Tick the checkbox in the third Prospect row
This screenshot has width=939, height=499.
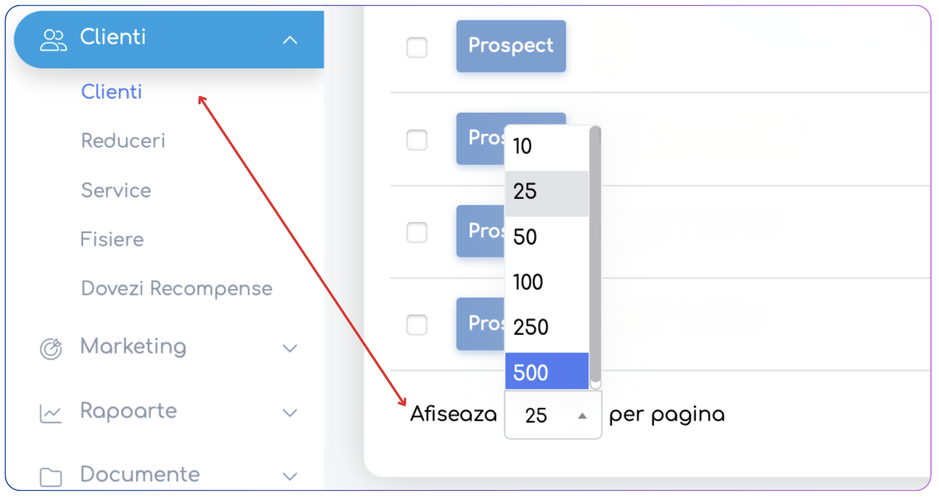coord(417,232)
